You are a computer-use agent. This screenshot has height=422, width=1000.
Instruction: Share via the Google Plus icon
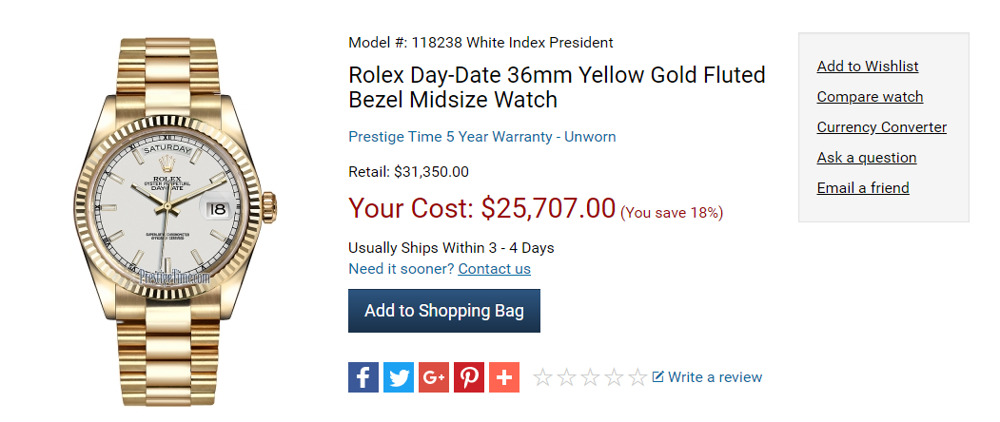434,377
